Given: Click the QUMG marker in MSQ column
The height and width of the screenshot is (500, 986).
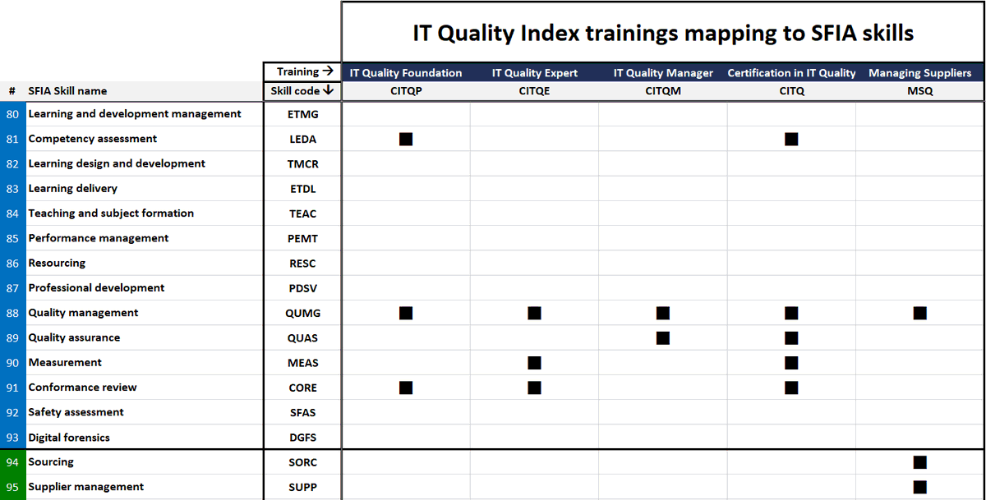Looking at the screenshot, I should tap(920, 313).
